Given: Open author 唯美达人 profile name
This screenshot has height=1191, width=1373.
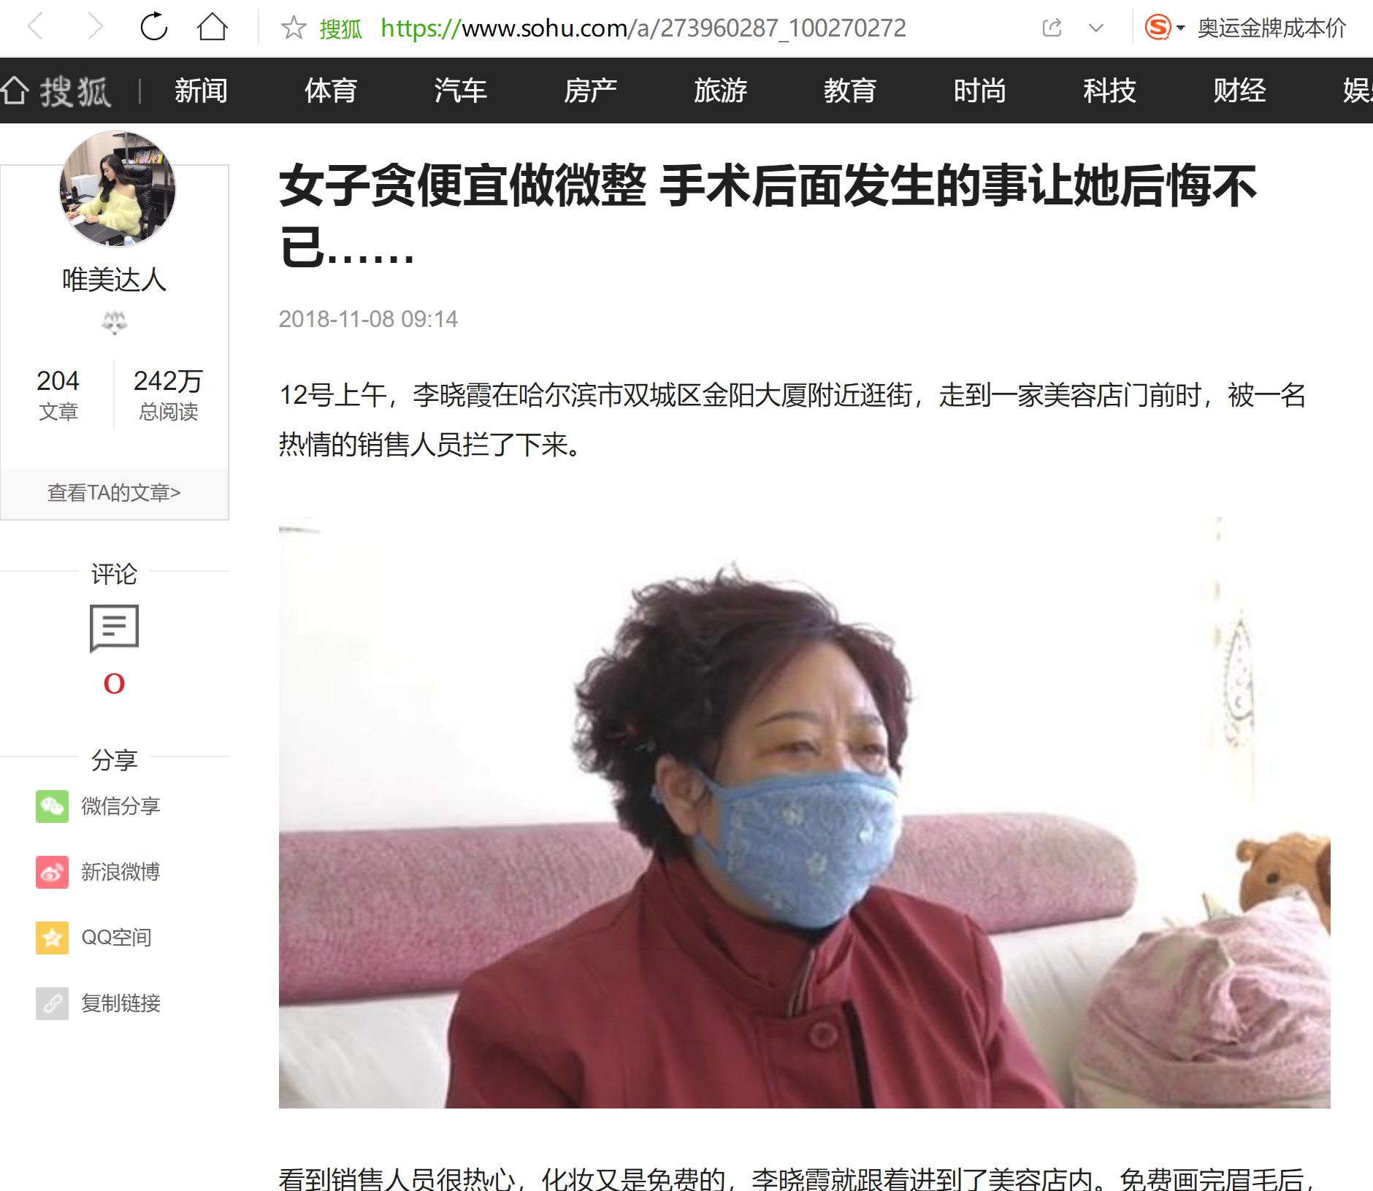Looking at the screenshot, I should coord(115,279).
